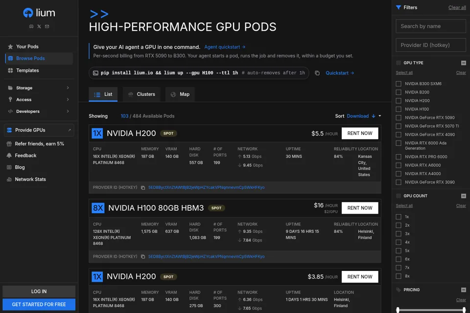The width and height of the screenshot is (470, 313).
Task: Rent the $5.5 NVIDIA H200 pod
Action: click(360, 134)
